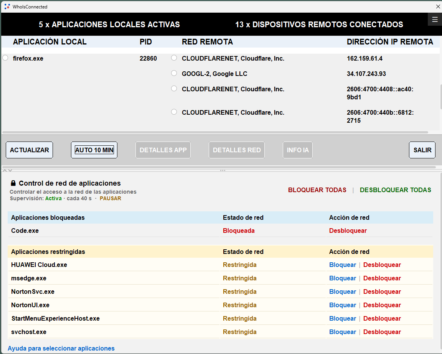Click the RED REMOTA column header
This screenshot has height=354, width=442.
[x=207, y=42]
